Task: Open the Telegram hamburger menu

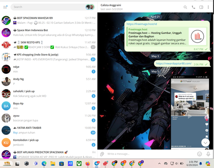Action: tap(5, 7)
